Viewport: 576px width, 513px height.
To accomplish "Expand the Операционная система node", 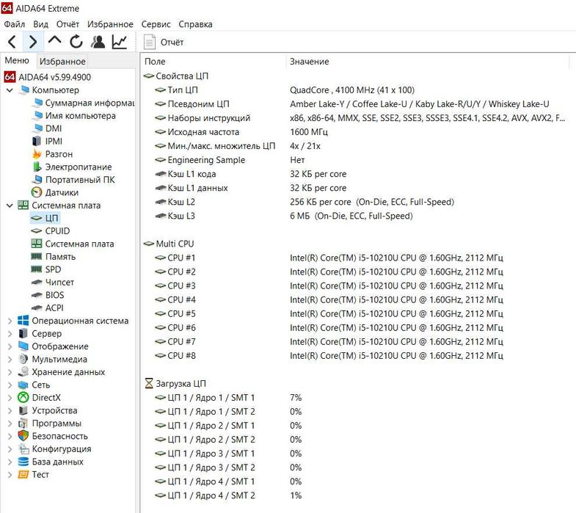I will tap(10, 321).
